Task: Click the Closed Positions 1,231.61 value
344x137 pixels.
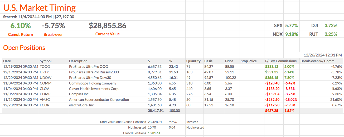Action: click(154, 133)
